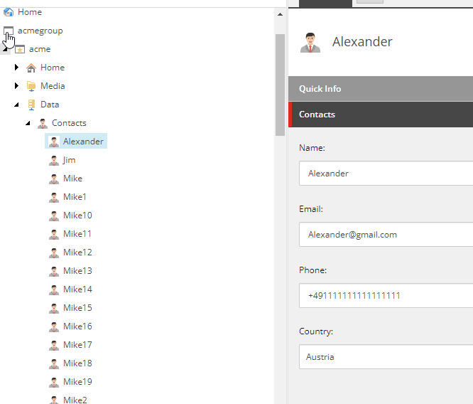Click the Name input field
The width and height of the screenshot is (473, 404).
(x=386, y=174)
